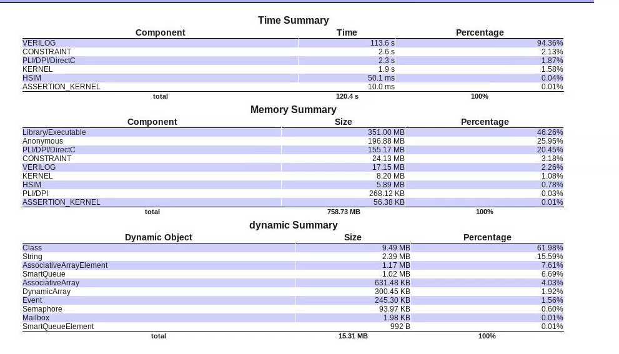Select the AssociativeArrayElement row
Image resolution: width=619 pixels, height=354 pixels.
pos(293,265)
